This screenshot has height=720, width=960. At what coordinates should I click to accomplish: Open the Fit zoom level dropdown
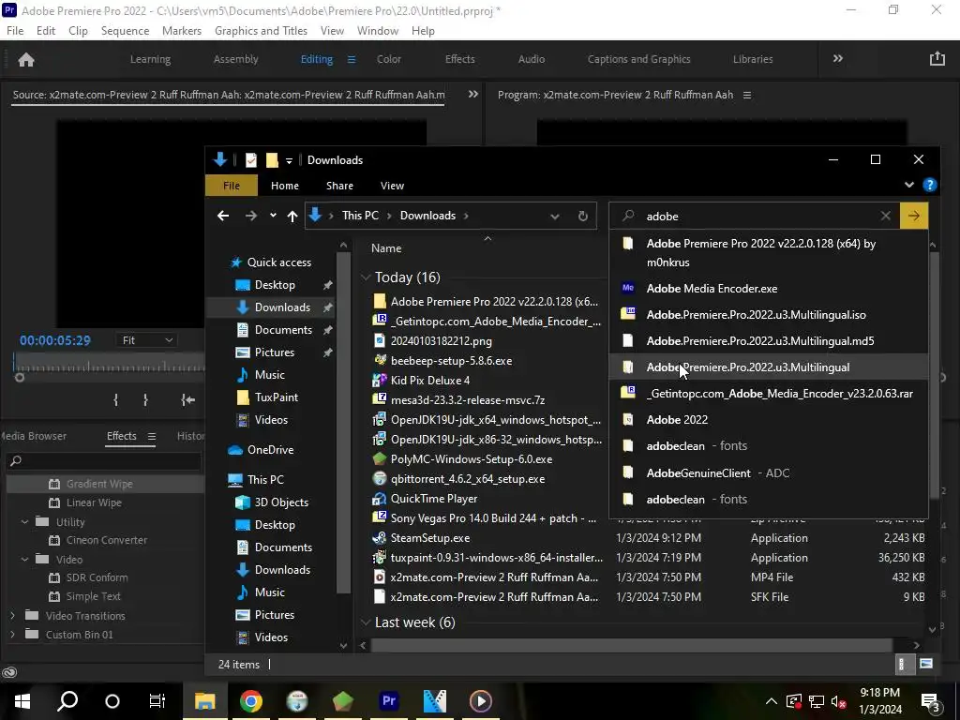(146, 340)
